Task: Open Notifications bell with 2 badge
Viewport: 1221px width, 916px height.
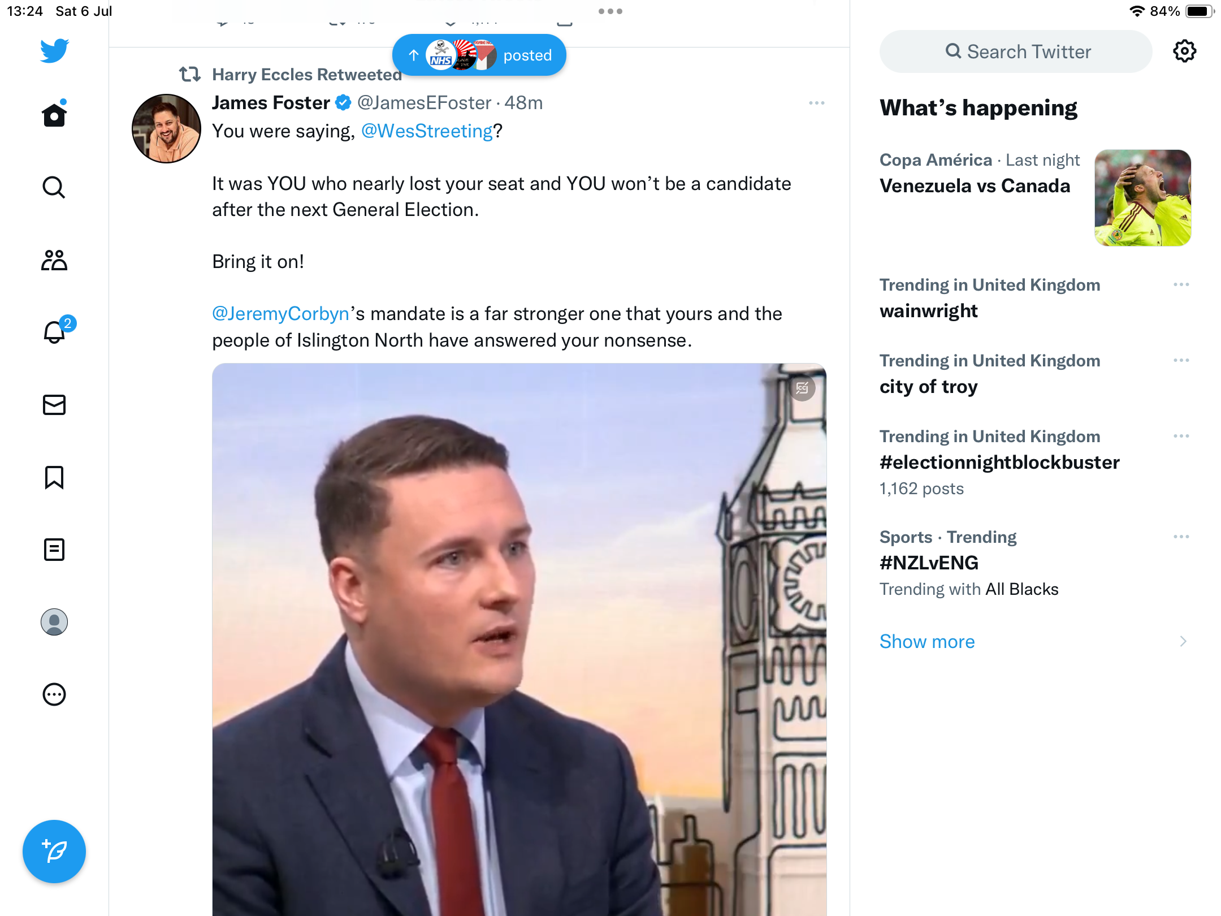Action: coord(55,332)
